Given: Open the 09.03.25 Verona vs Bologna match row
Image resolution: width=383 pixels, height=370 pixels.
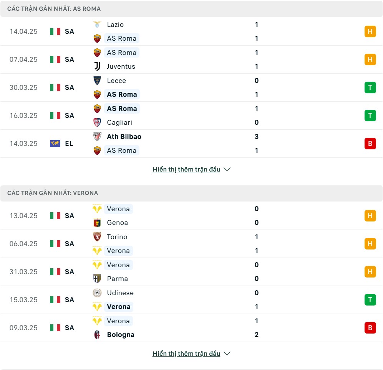Looking at the screenshot, I should (x=191, y=328).
